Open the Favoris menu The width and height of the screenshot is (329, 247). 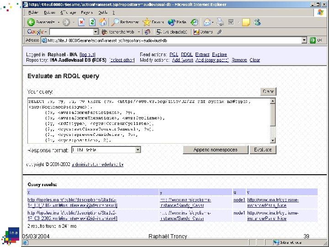coord(87,13)
